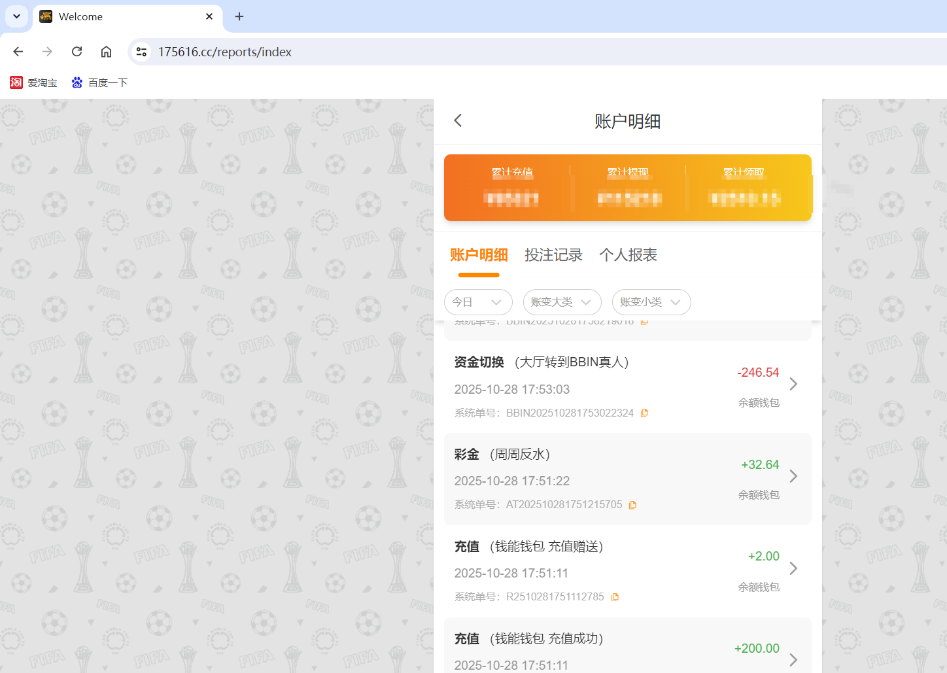947x673 pixels.
Task: Click the back arrow on 账户明细 page
Action: (457, 120)
